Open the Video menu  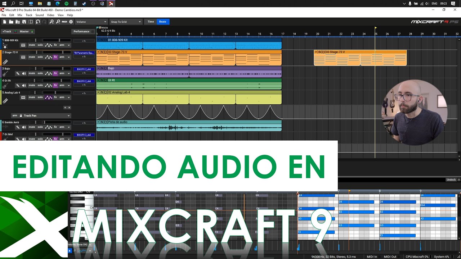(x=50, y=15)
